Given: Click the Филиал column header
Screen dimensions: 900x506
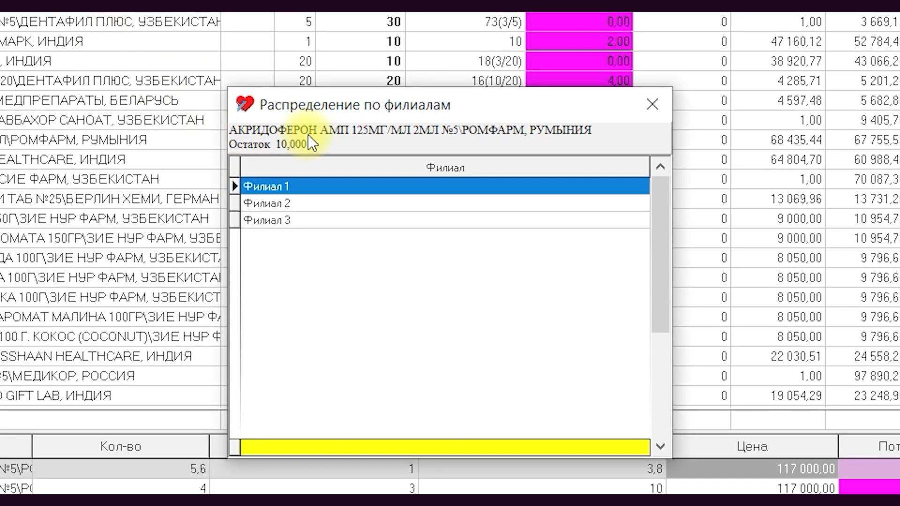Looking at the screenshot, I should (444, 167).
